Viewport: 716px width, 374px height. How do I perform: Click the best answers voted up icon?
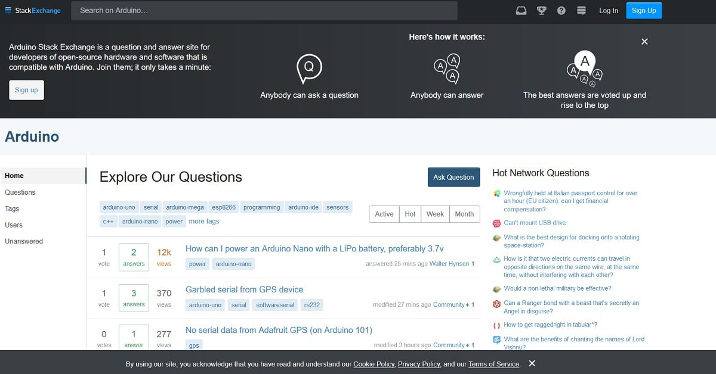585,68
